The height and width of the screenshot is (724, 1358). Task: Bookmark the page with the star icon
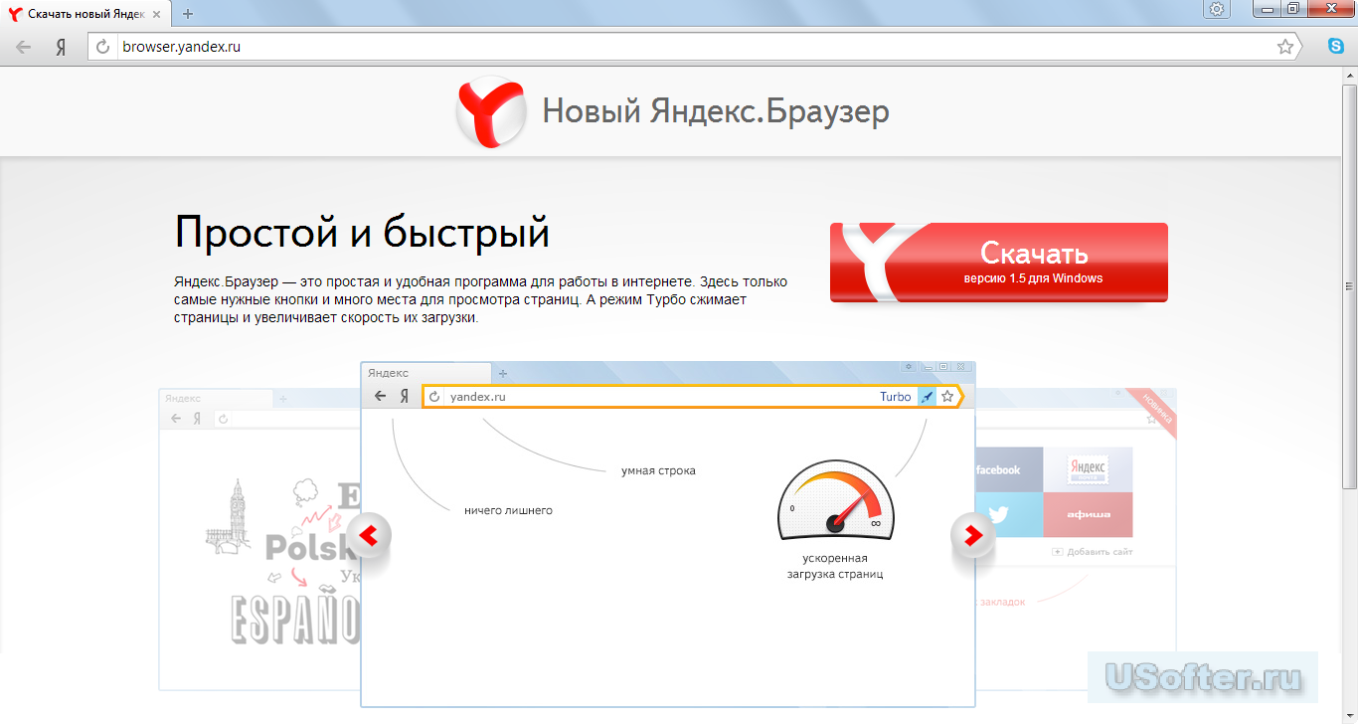[x=1285, y=47]
